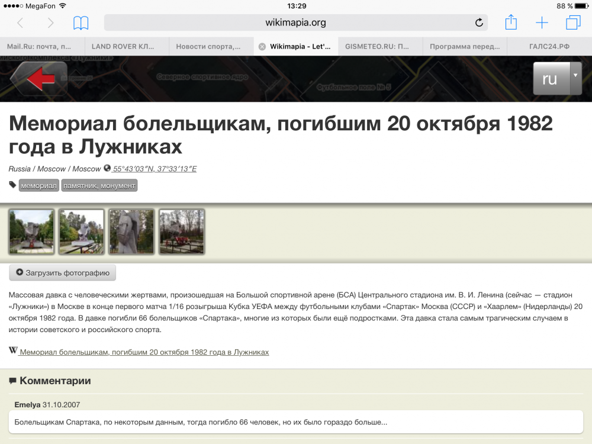This screenshot has height=444, width=592.
Task: Switch to the GISMETEO.RU tab
Action: 380,46
